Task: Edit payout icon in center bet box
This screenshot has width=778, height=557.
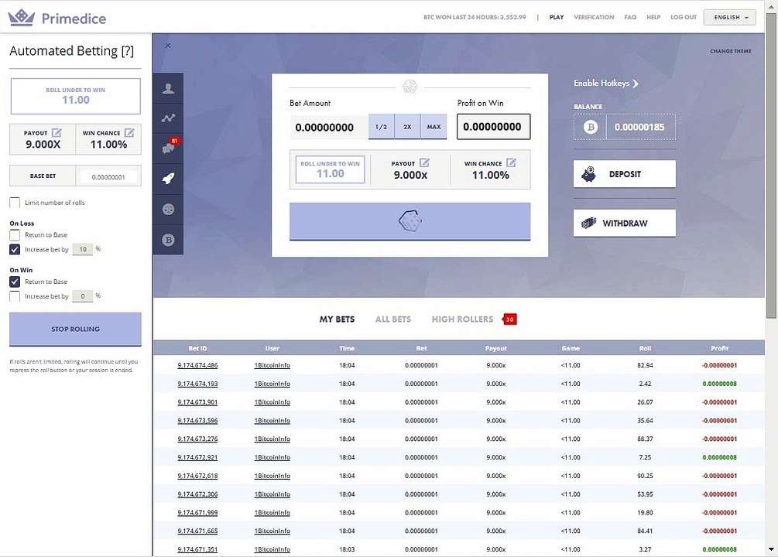Action: coord(424,162)
